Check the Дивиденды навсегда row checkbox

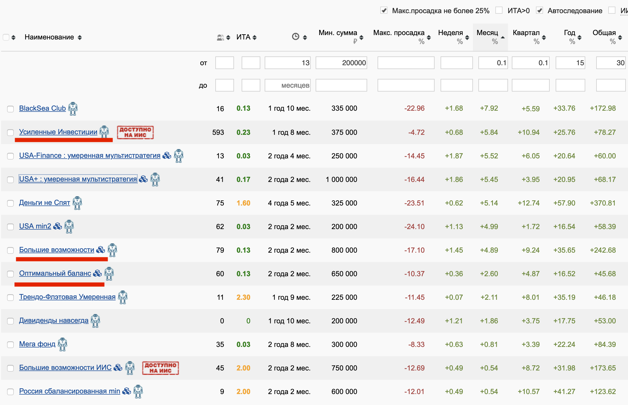point(10,321)
